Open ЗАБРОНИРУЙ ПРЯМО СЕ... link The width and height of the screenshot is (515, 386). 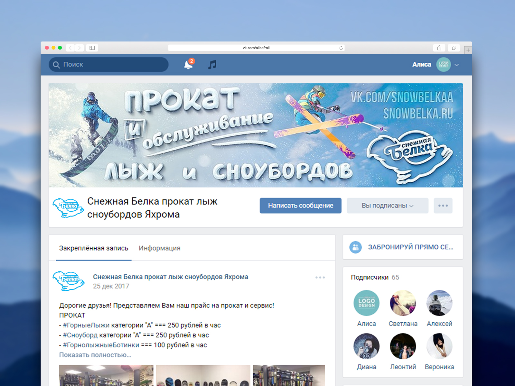[410, 247]
